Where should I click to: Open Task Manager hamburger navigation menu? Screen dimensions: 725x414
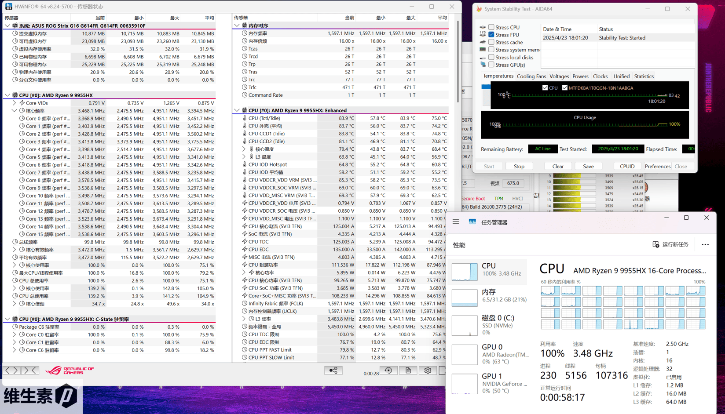click(456, 222)
